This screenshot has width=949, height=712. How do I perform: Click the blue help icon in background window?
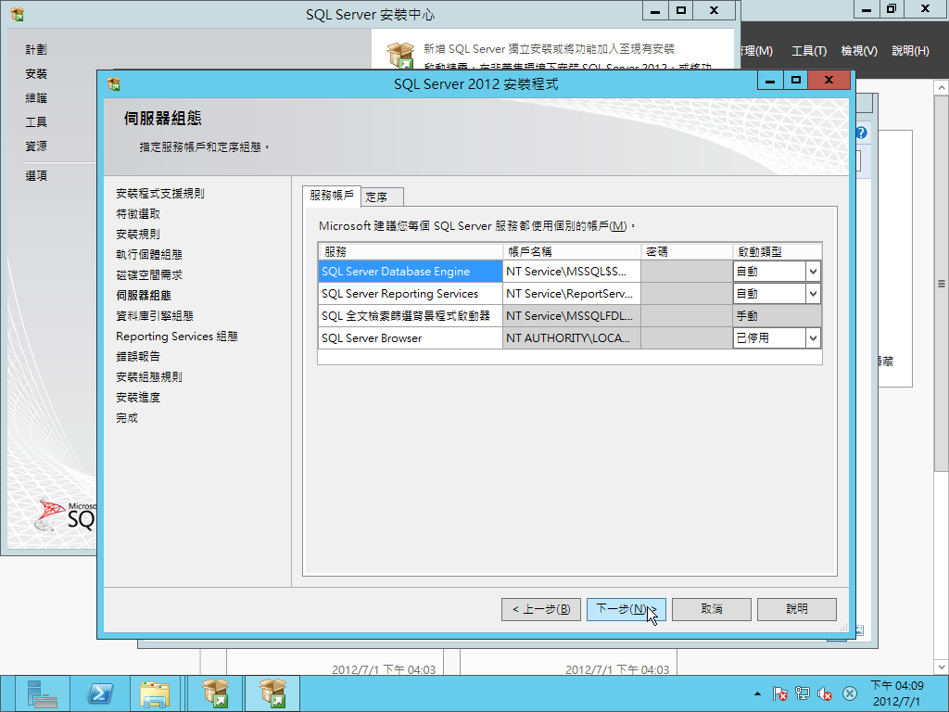click(861, 133)
